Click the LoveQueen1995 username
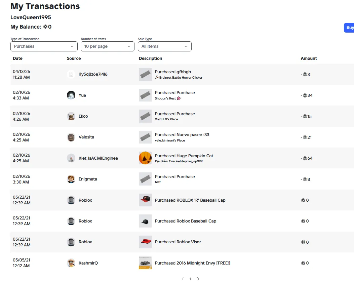Screen dimensions: 354x284 [x=31, y=17]
